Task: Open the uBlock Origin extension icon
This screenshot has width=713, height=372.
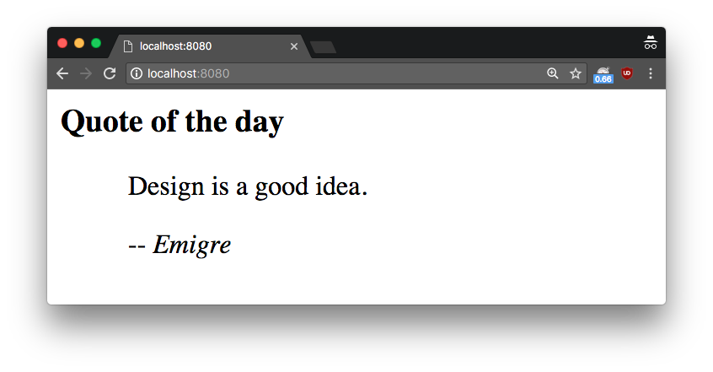Action: tap(627, 74)
